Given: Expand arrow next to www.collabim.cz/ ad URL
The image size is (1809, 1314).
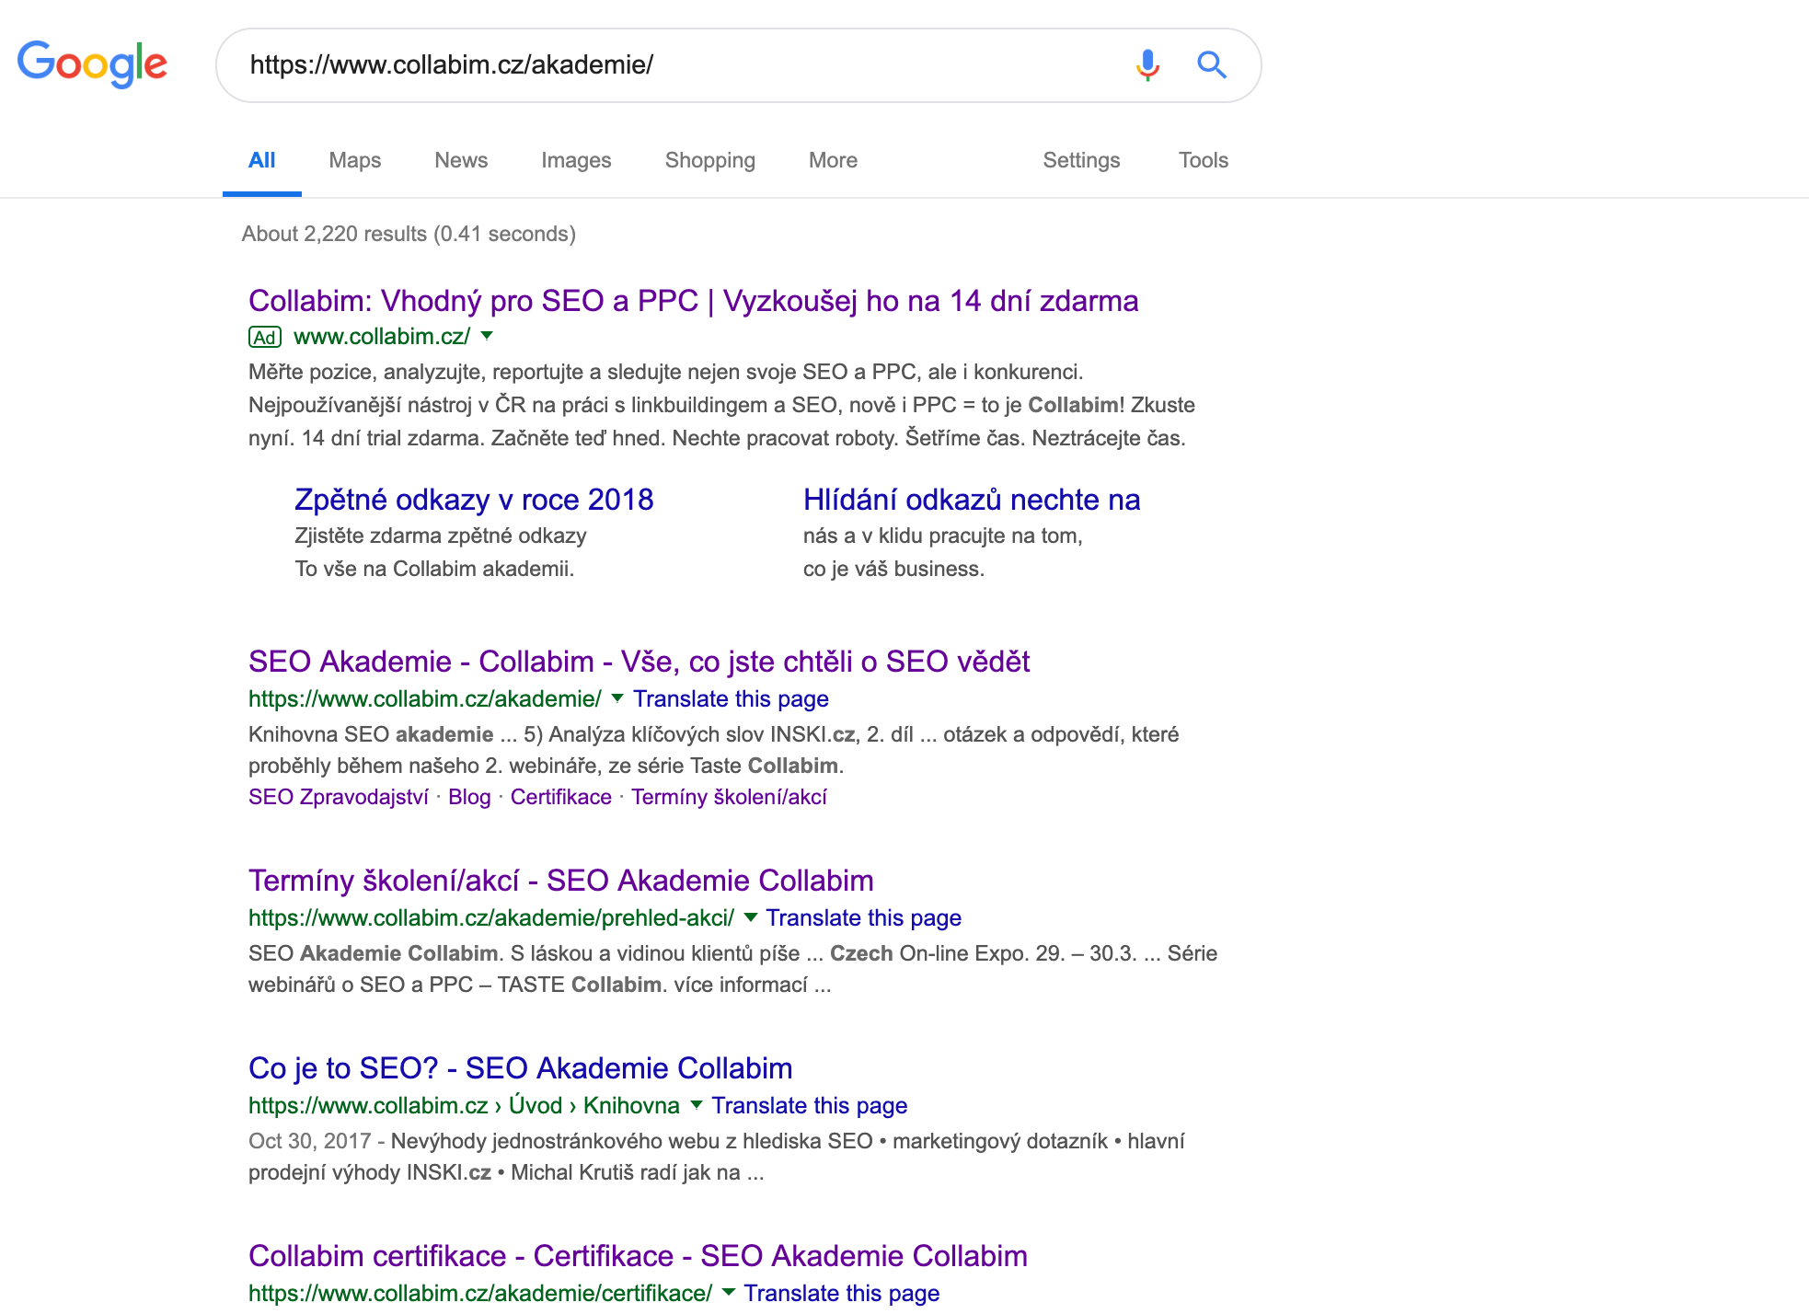Looking at the screenshot, I should click(x=488, y=336).
